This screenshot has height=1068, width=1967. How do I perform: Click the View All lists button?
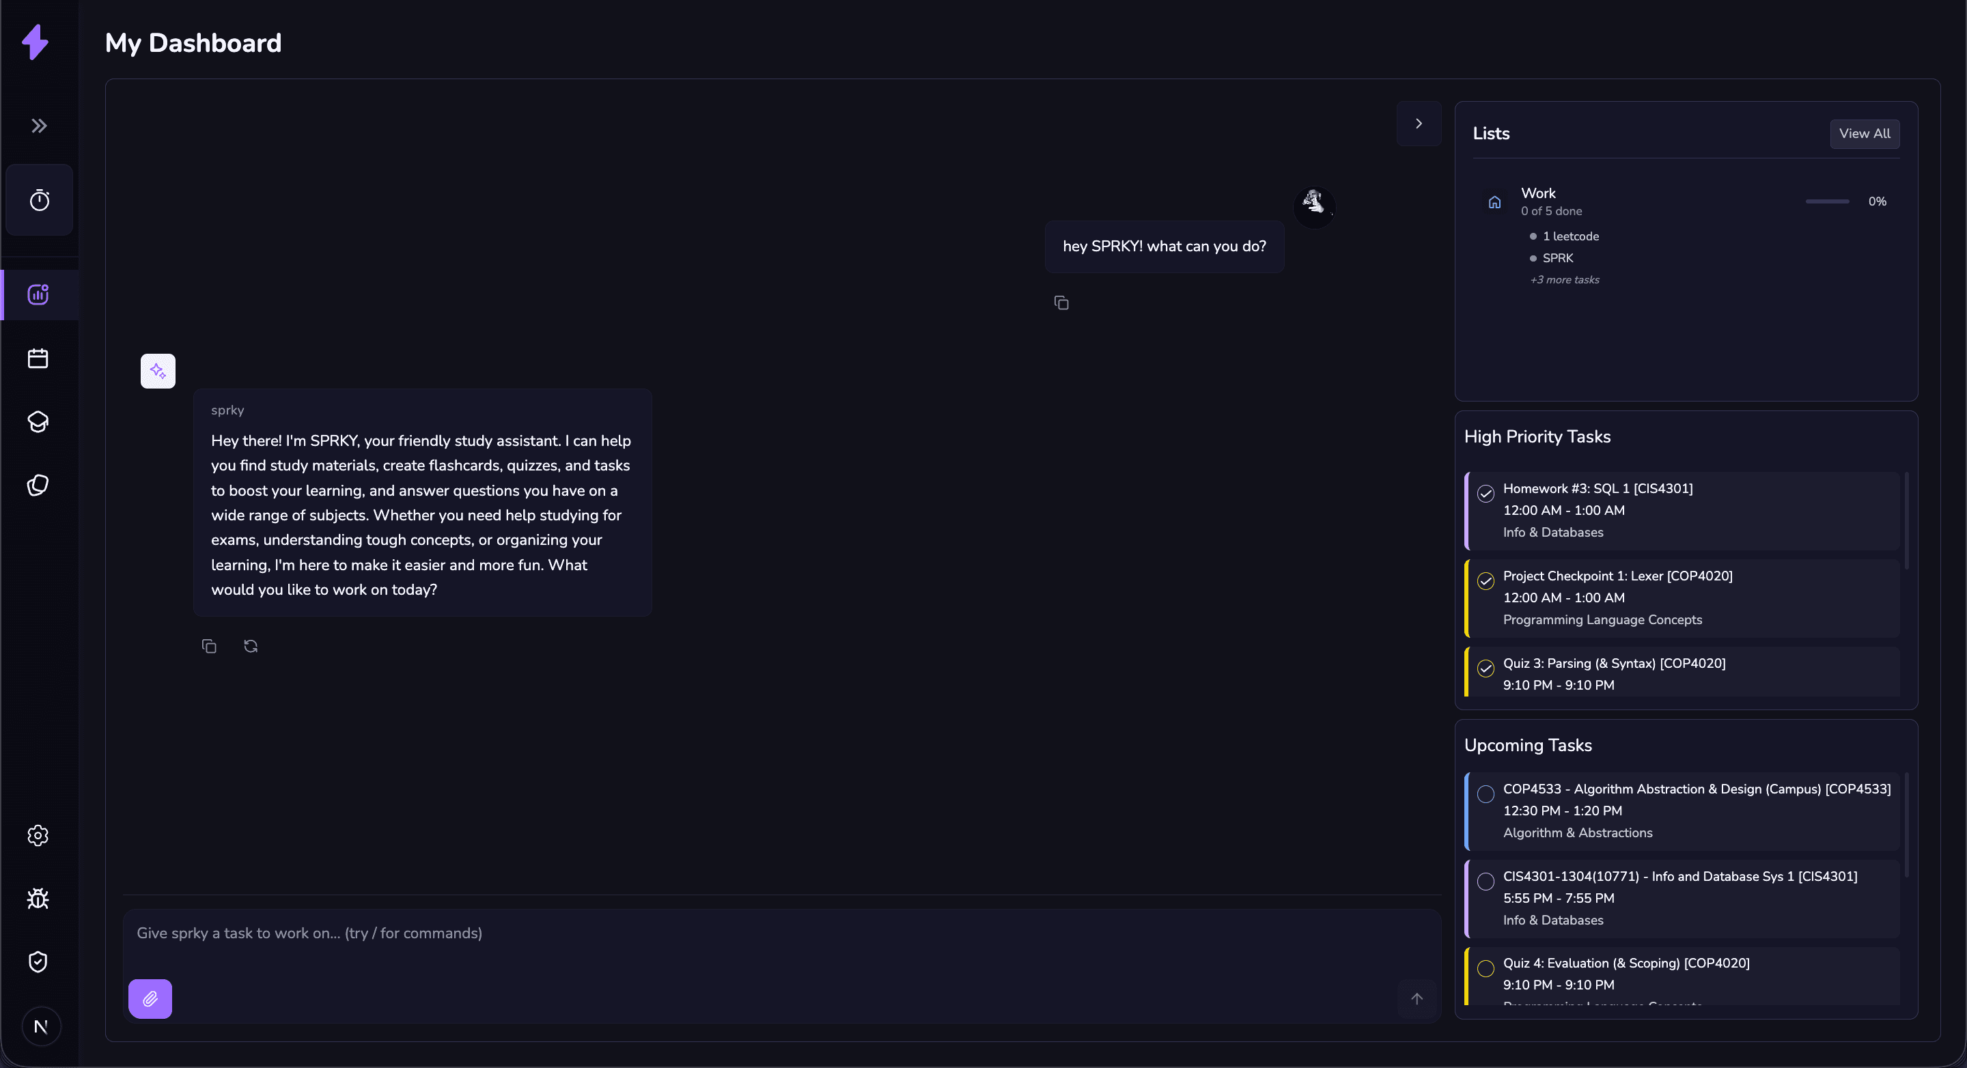point(1864,134)
